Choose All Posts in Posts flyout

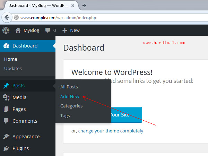pos(69,87)
